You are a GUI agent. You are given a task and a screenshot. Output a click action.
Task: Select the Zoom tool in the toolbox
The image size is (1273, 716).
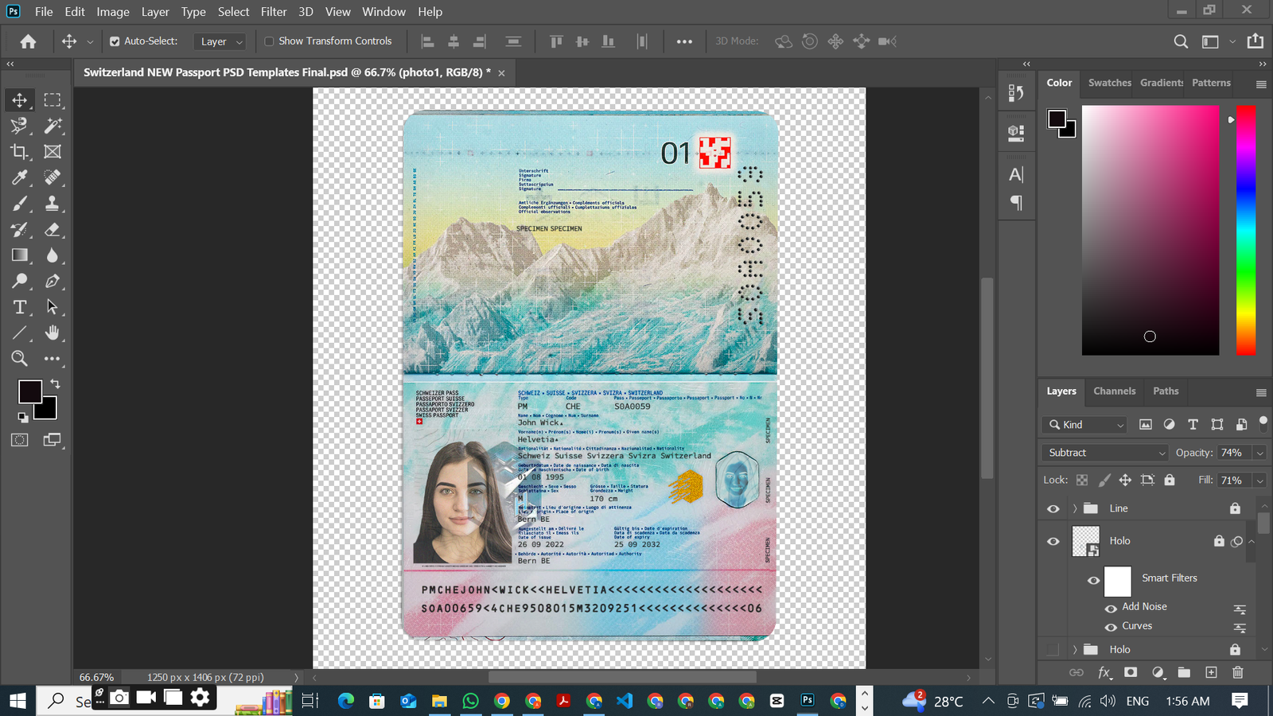(19, 359)
